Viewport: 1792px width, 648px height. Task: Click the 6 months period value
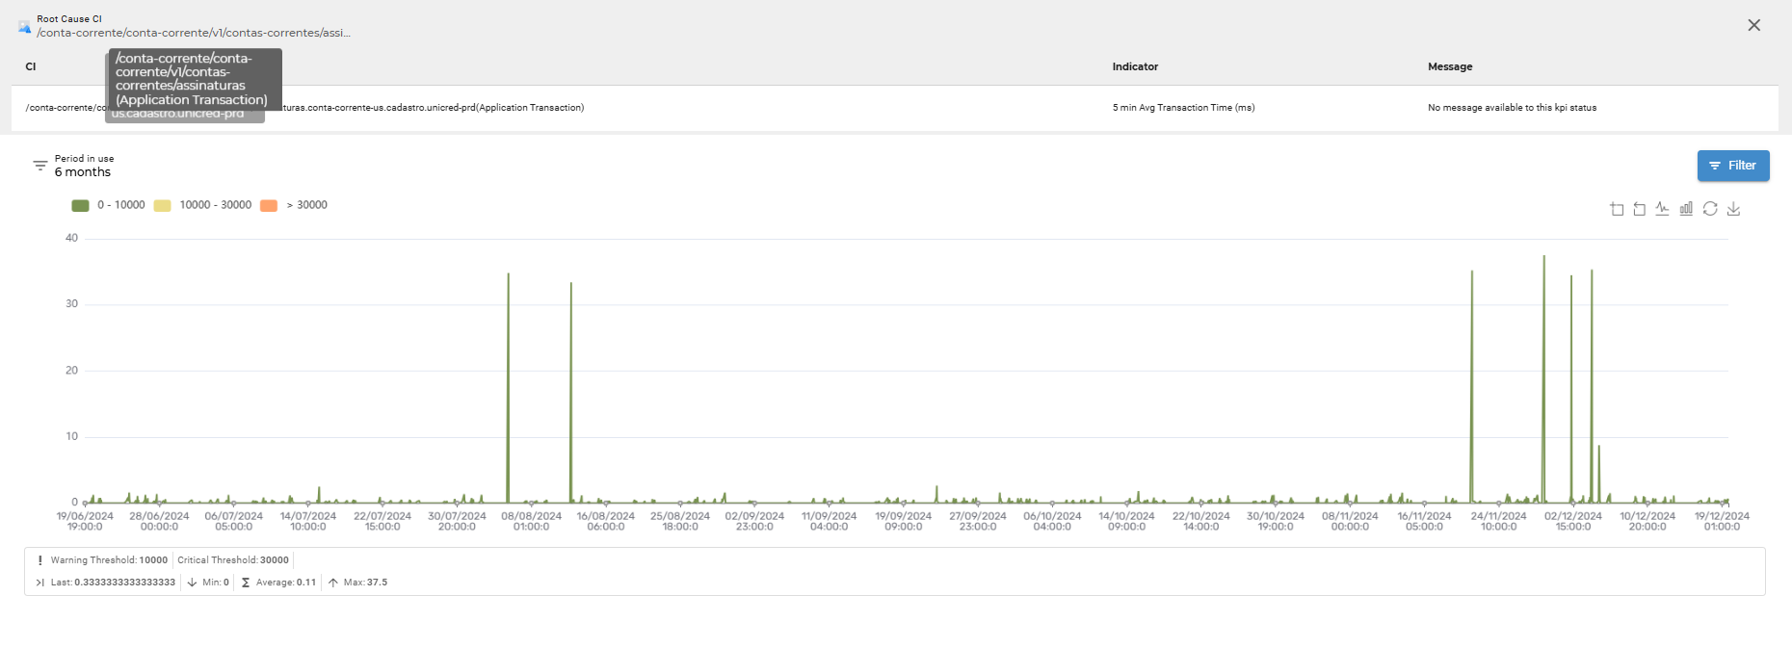pyautogui.click(x=83, y=172)
